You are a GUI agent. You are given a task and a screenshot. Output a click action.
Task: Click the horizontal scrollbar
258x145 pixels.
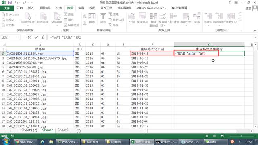click(192, 131)
